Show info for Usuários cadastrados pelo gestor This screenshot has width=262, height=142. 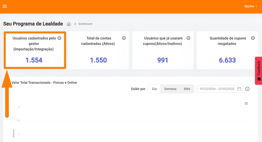click(59, 38)
